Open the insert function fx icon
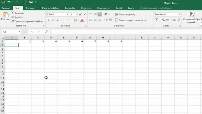 [x=46, y=32]
